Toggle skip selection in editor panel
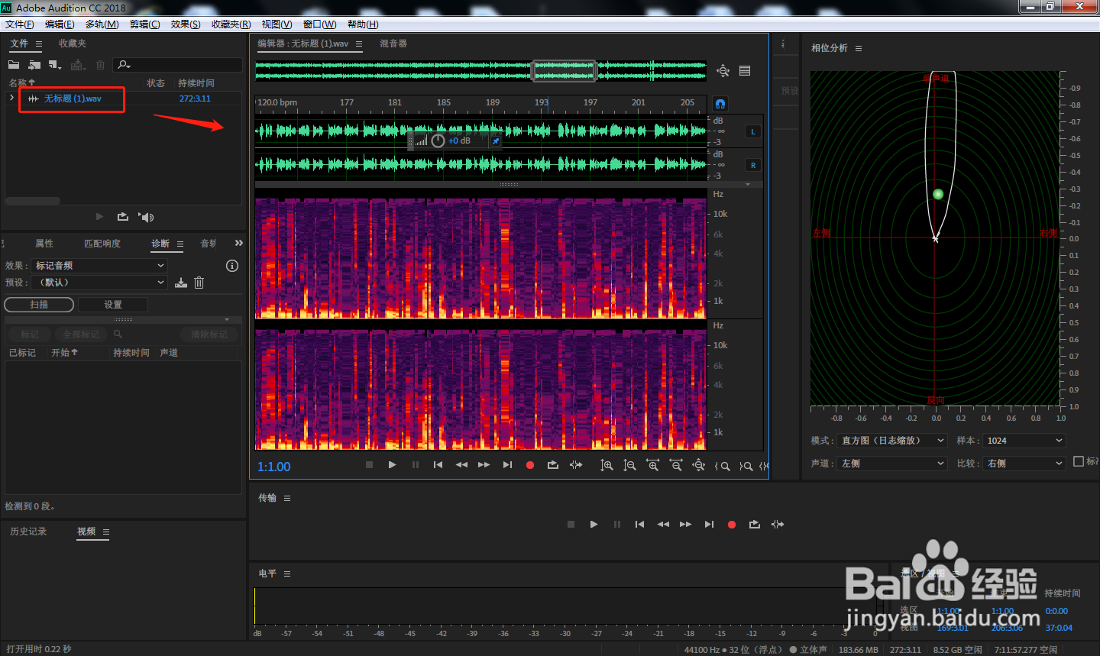 [576, 465]
